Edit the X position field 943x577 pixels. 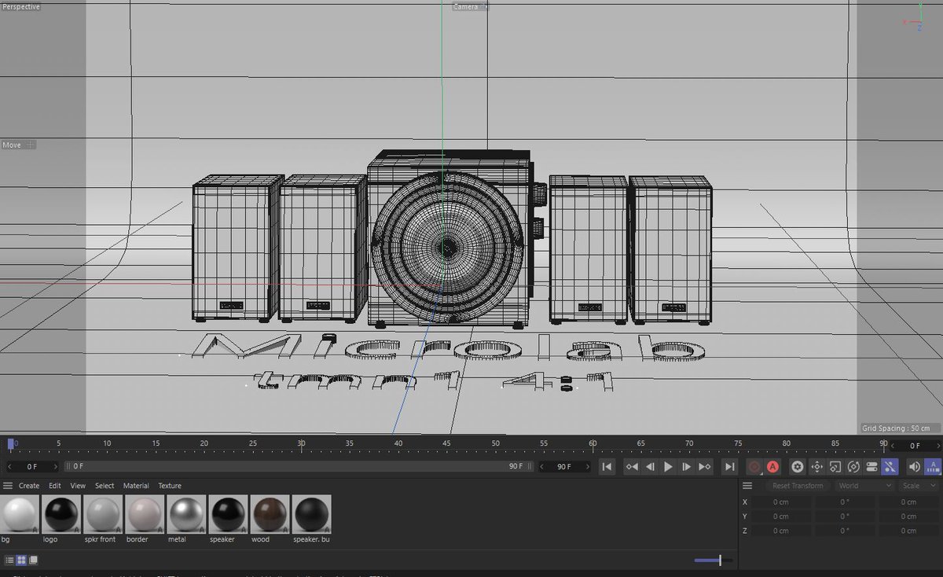pos(780,502)
